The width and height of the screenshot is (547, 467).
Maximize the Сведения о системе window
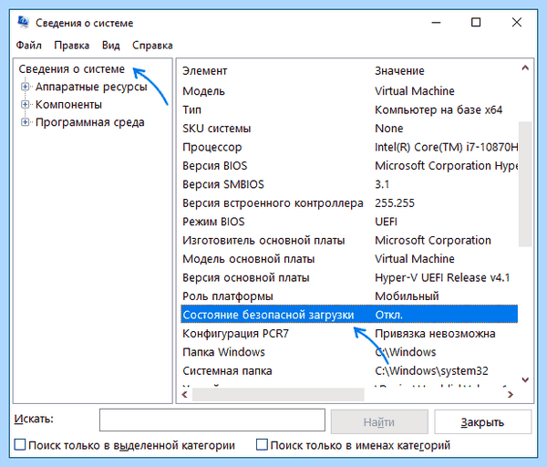click(476, 22)
